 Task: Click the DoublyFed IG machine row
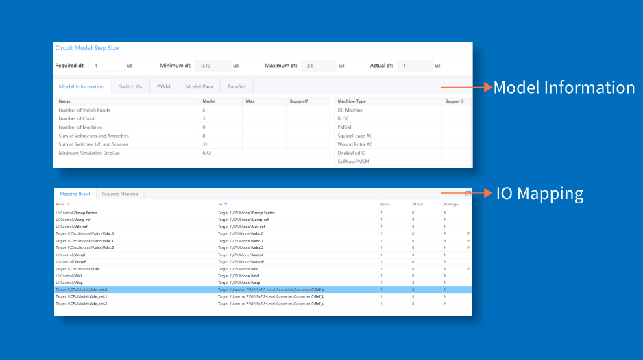coord(402,153)
